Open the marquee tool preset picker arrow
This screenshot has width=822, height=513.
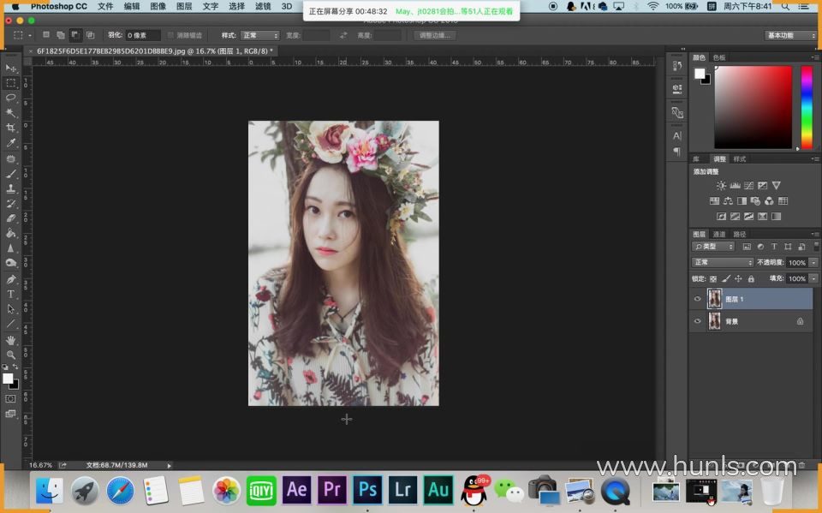[x=30, y=36]
